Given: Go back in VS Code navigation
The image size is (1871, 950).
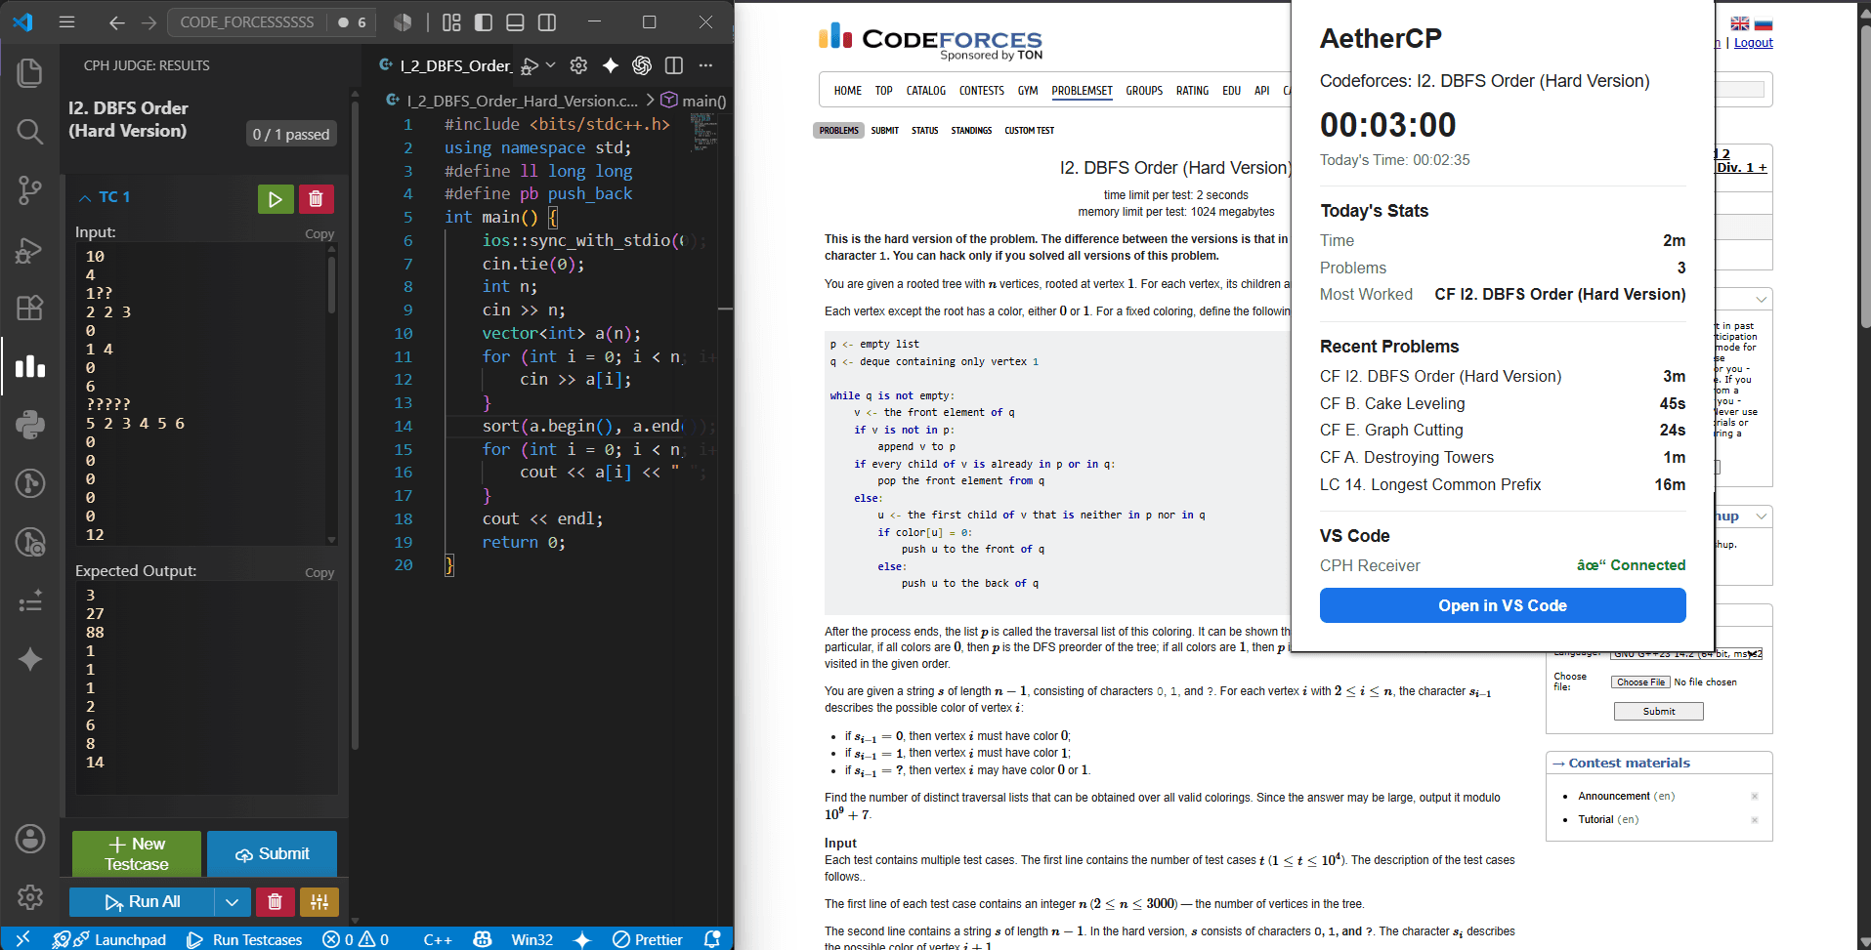Looking at the screenshot, I should coord(116,21).
